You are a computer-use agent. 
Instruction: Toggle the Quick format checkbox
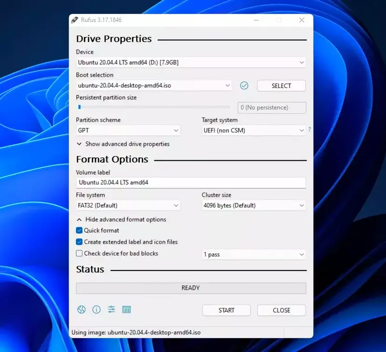[79, 230]
